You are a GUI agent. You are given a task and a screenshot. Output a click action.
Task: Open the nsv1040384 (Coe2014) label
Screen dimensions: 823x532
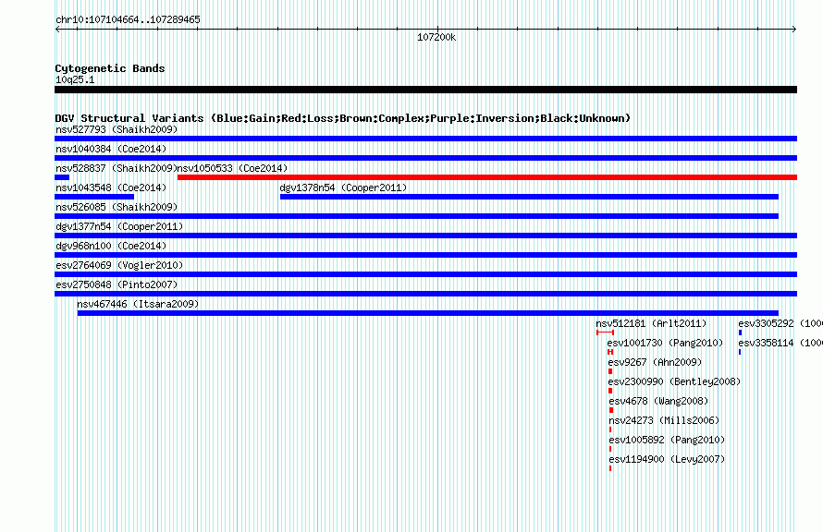pyautogui.click(x=111, y=149)
